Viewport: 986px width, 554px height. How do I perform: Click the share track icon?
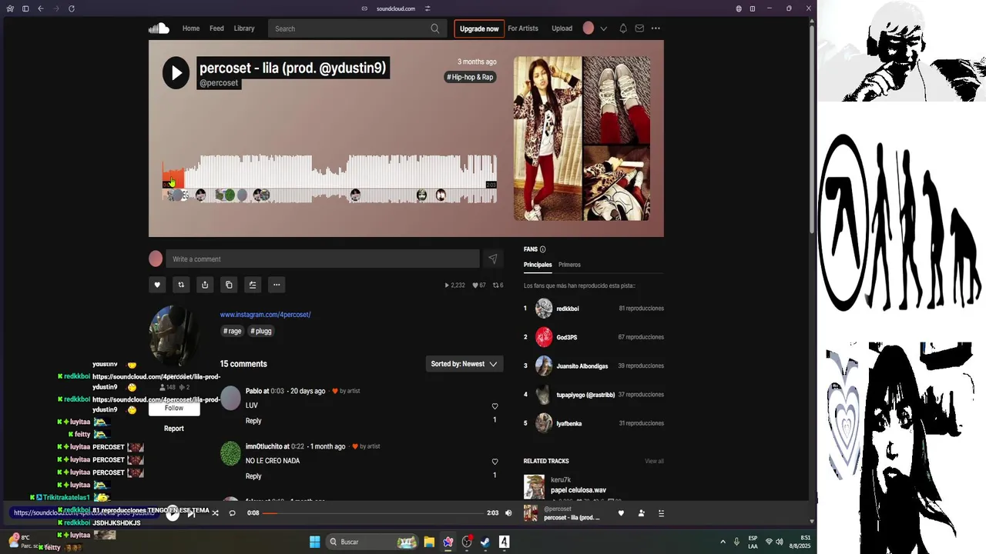(x=205, y=285)
